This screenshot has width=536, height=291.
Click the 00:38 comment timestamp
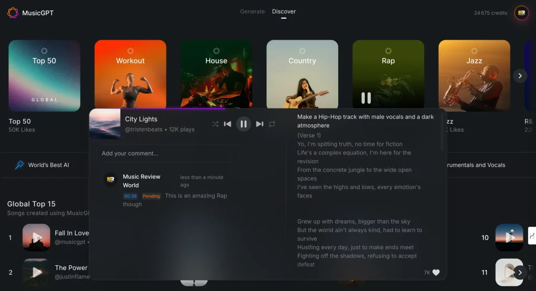point(130,196)
